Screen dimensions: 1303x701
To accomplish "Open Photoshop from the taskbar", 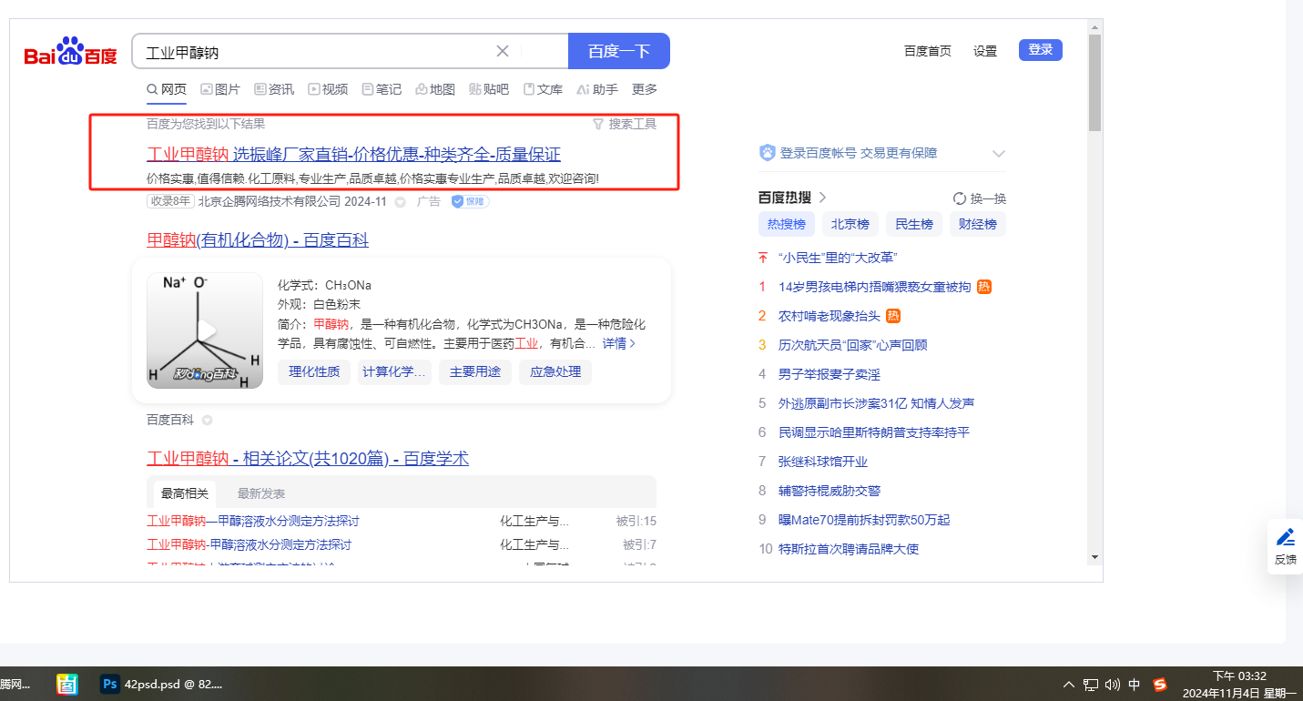I will pos(110,684).
